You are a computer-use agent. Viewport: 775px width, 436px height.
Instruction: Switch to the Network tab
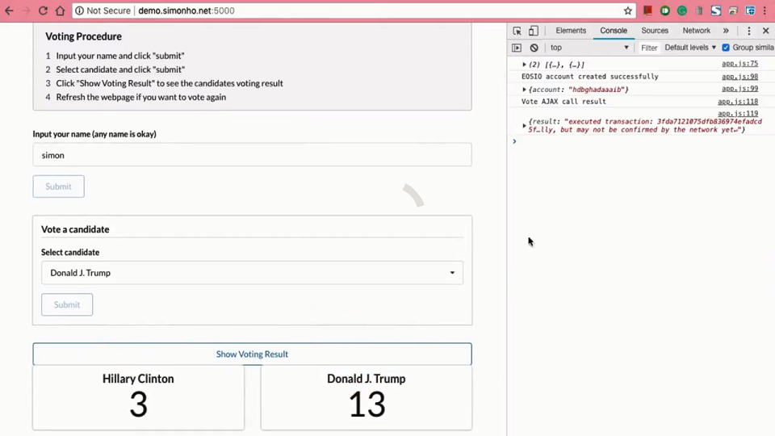697,31
